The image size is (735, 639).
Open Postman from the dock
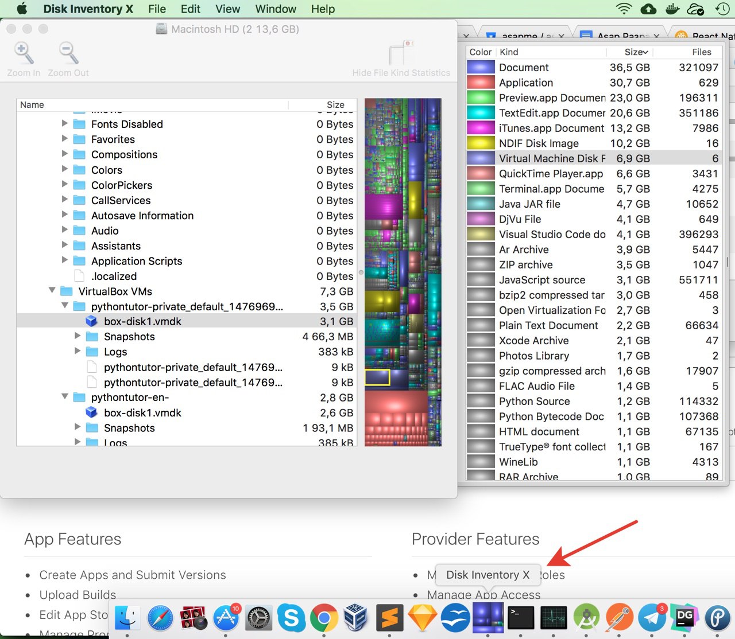[619, 618]
